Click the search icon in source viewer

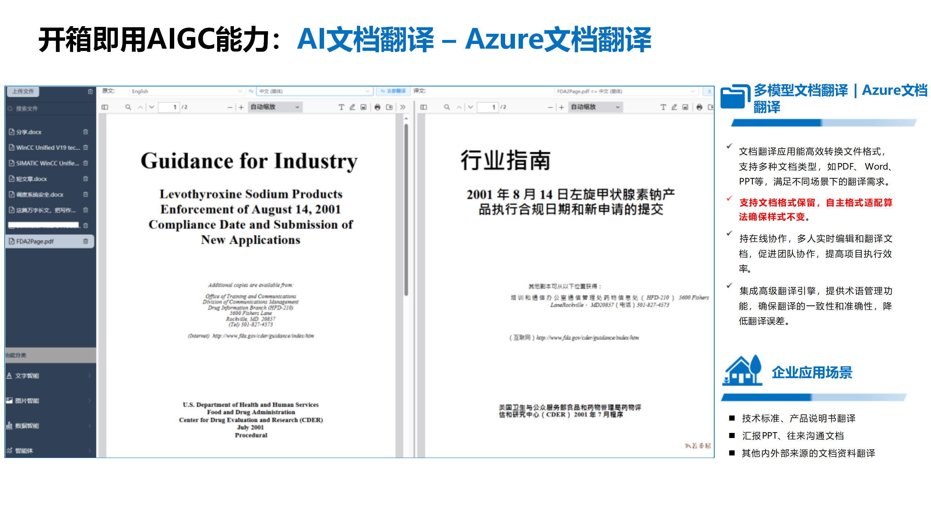(128, 107)
